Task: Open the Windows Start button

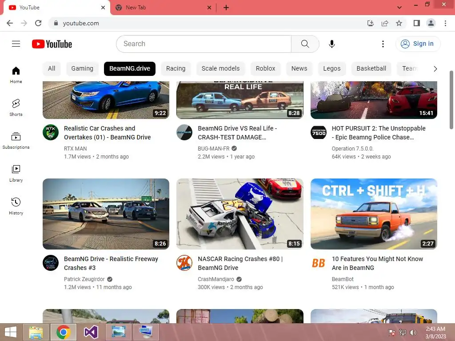Action: coord(11,332)
